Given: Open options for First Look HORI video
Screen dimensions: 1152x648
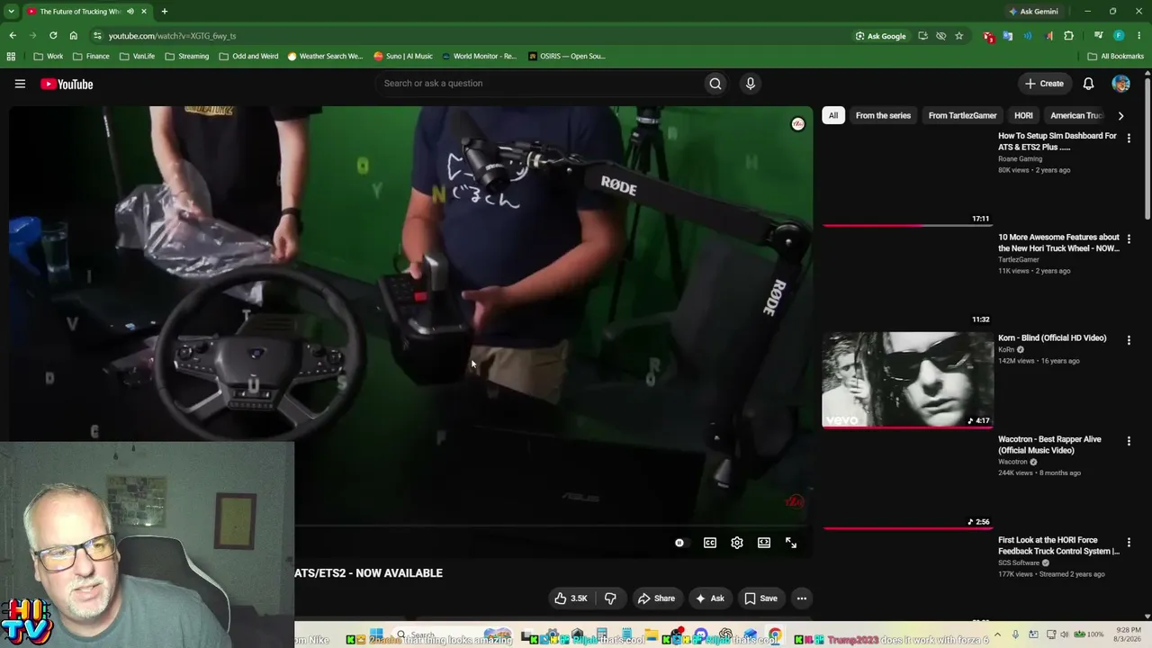Looking at the screenshot, I should click(1129, 542).
